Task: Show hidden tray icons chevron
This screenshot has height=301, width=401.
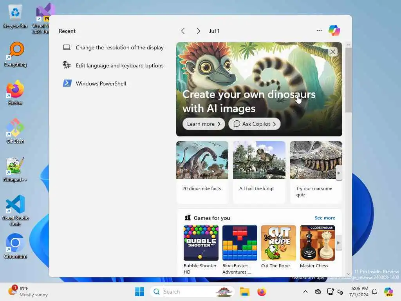Action: 305,292
